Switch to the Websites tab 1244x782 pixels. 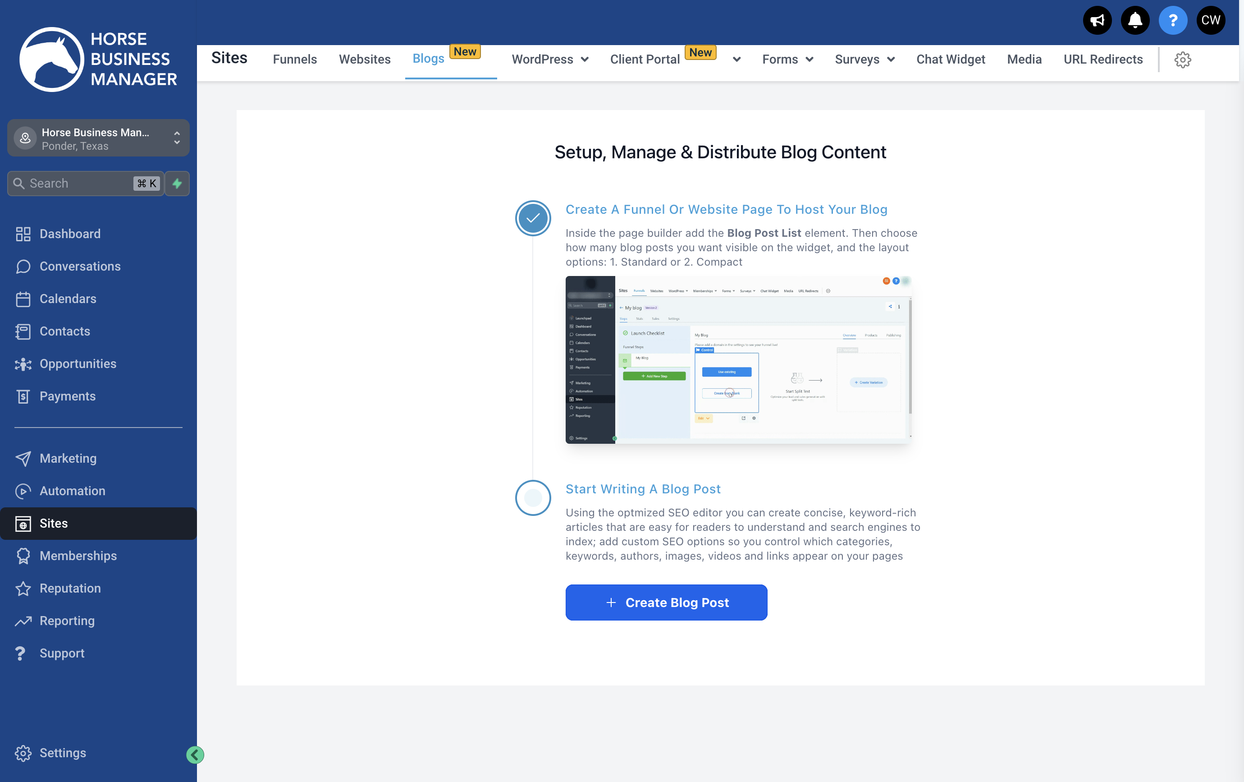coord(365,60)
